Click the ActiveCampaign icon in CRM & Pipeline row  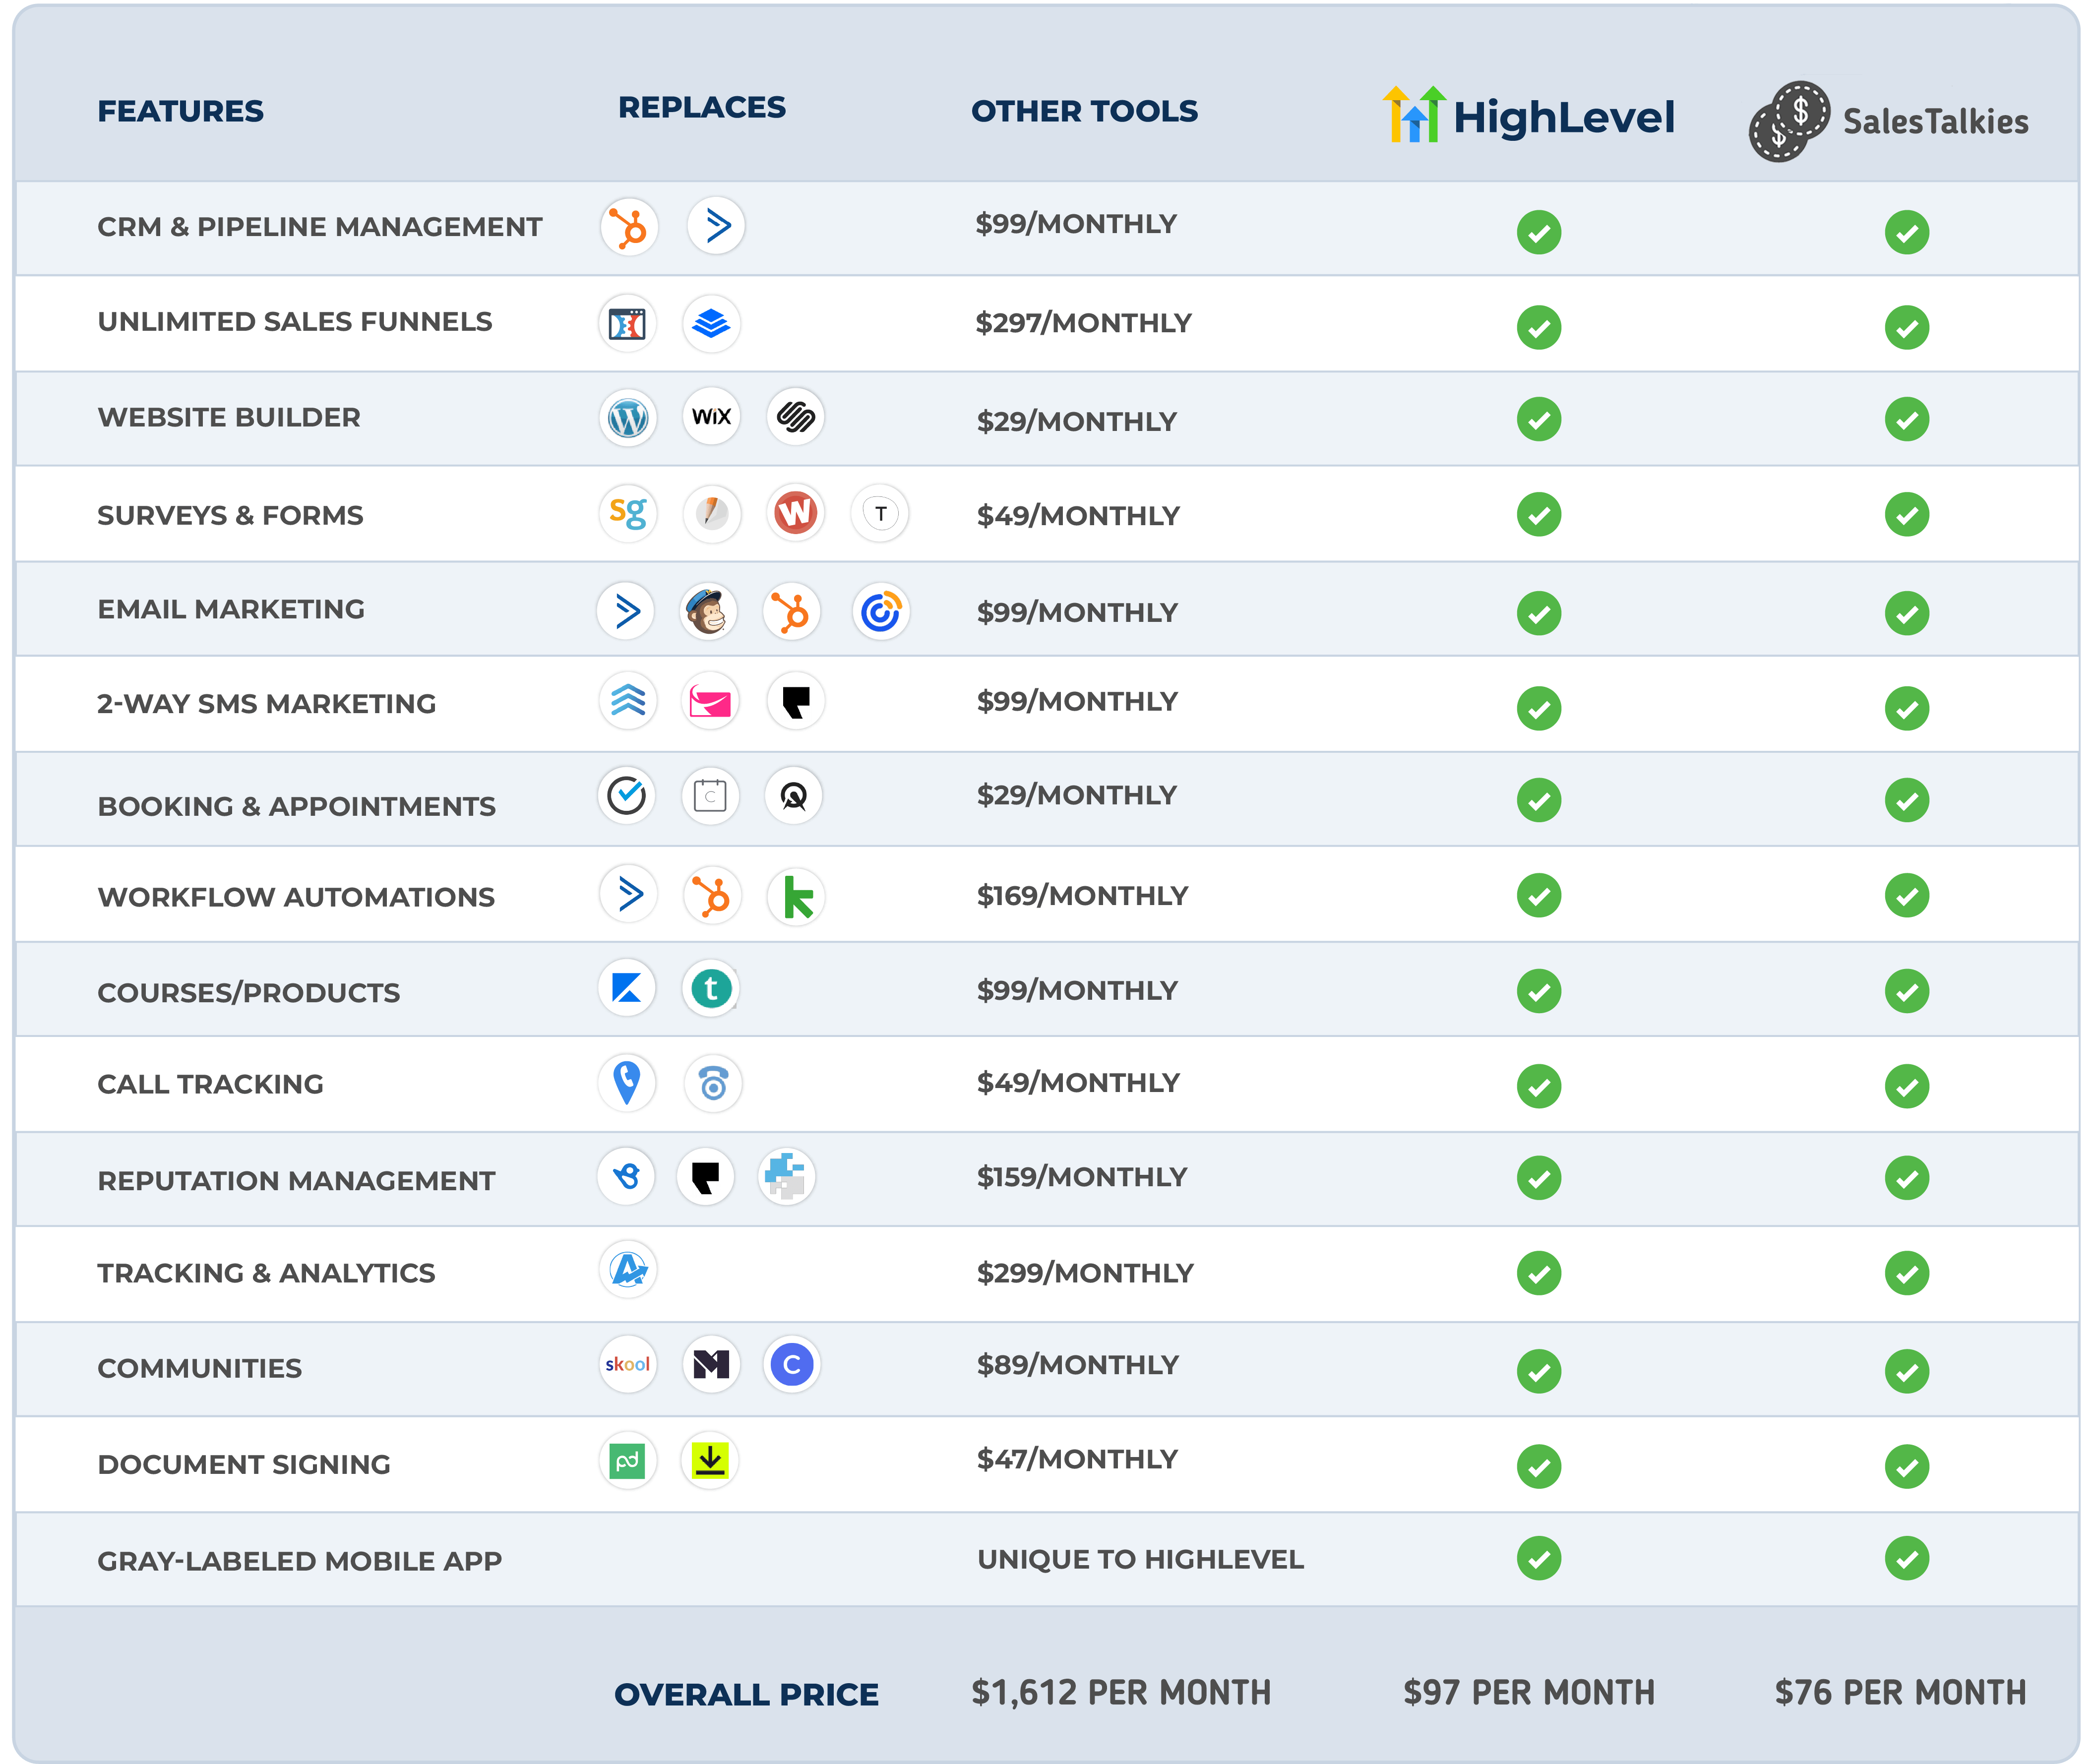[x=716, y=226]
